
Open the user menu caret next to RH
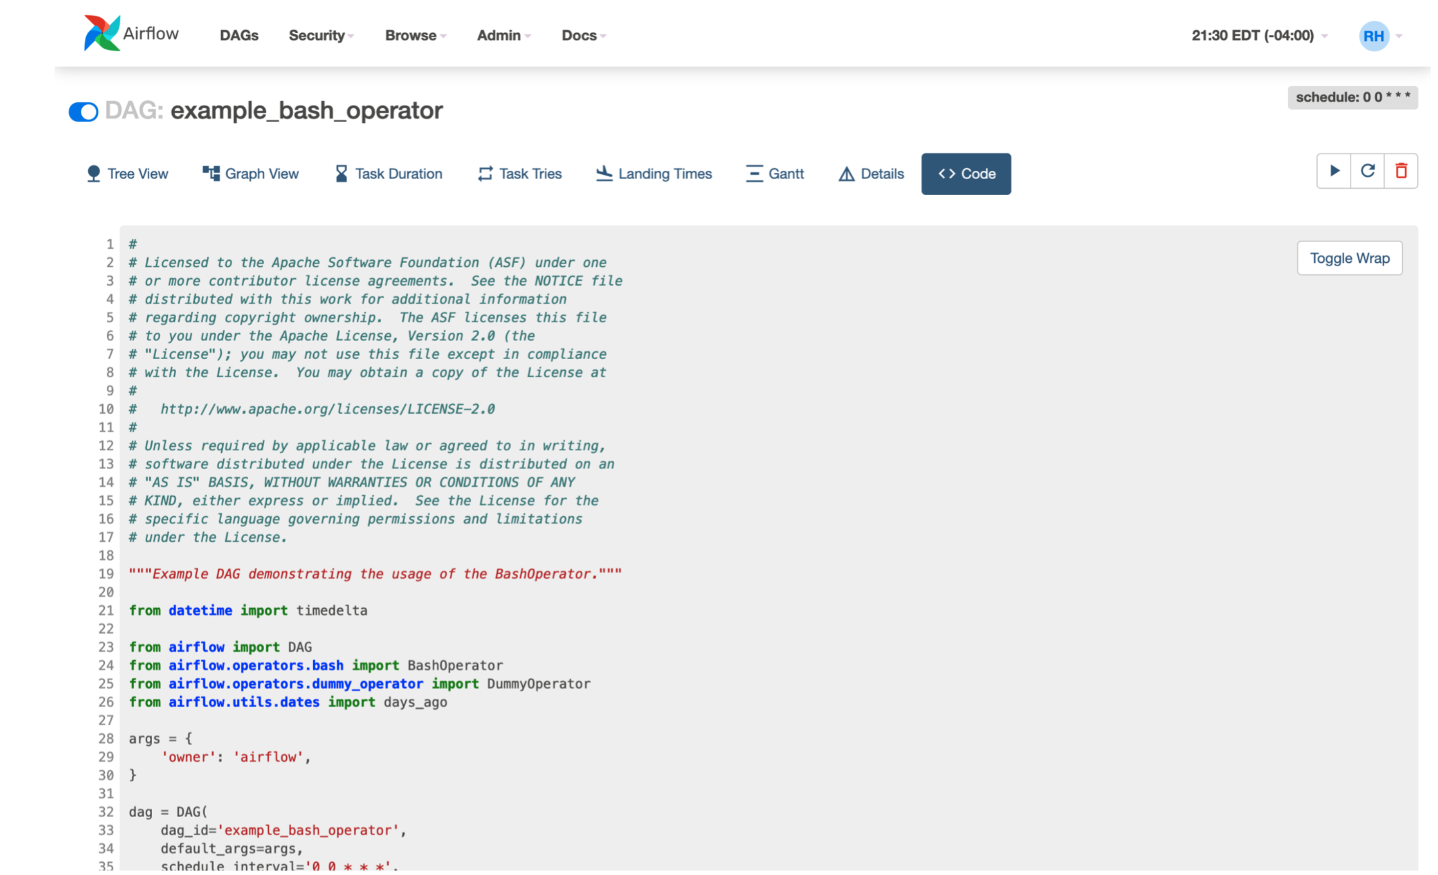tap(1398, 36)
